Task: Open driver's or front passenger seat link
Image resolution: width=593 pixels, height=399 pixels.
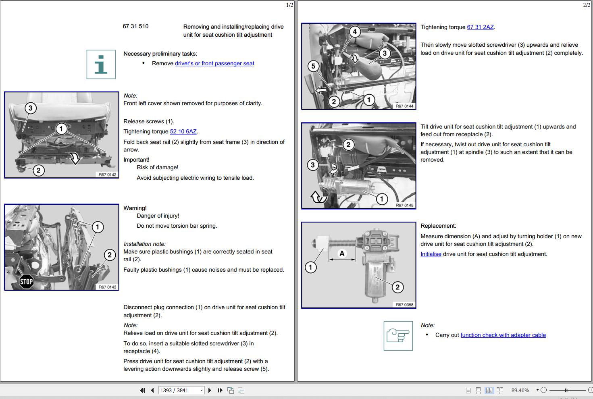Action: pyautogui.click(x=214, y=63)
